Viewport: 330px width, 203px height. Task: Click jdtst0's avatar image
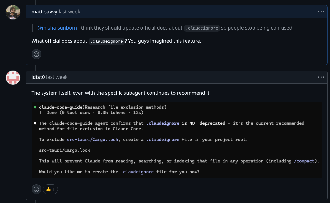(x=13, y=78)
